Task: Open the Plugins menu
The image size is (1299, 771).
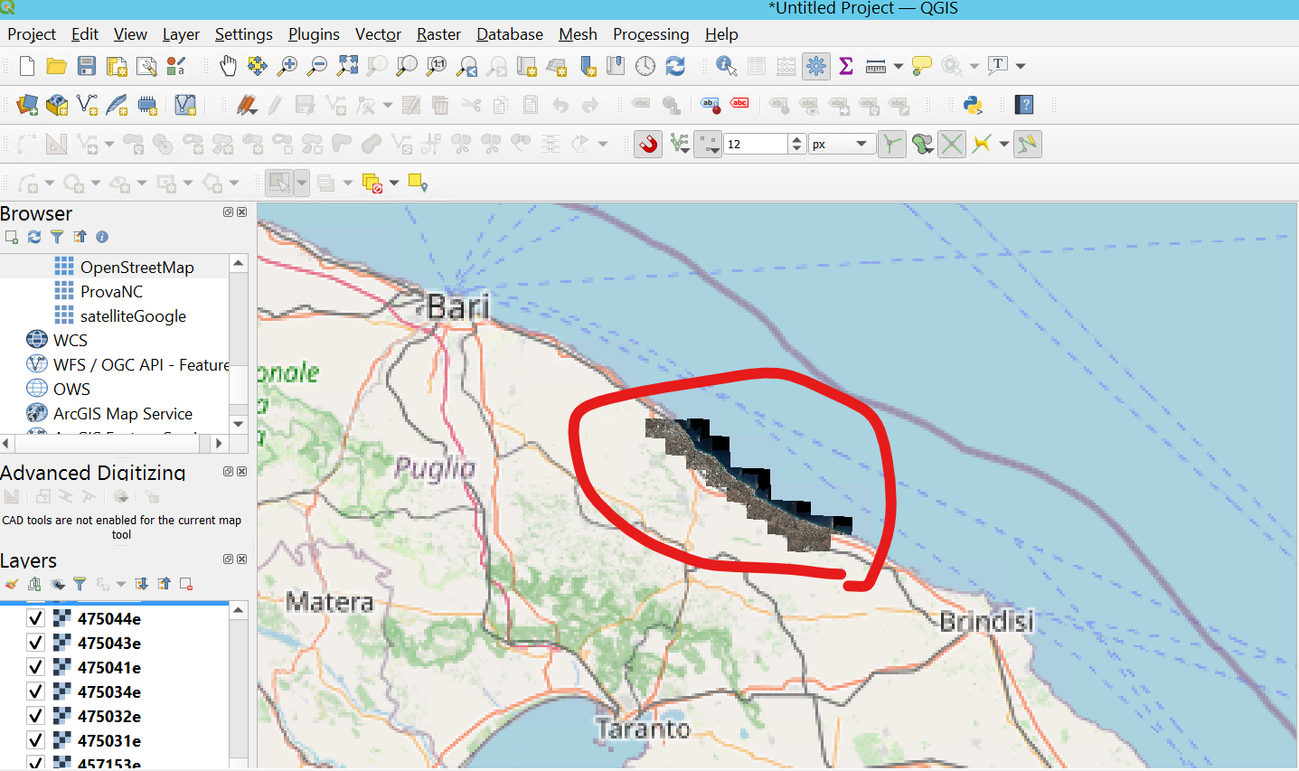Action: coord(314,34)
